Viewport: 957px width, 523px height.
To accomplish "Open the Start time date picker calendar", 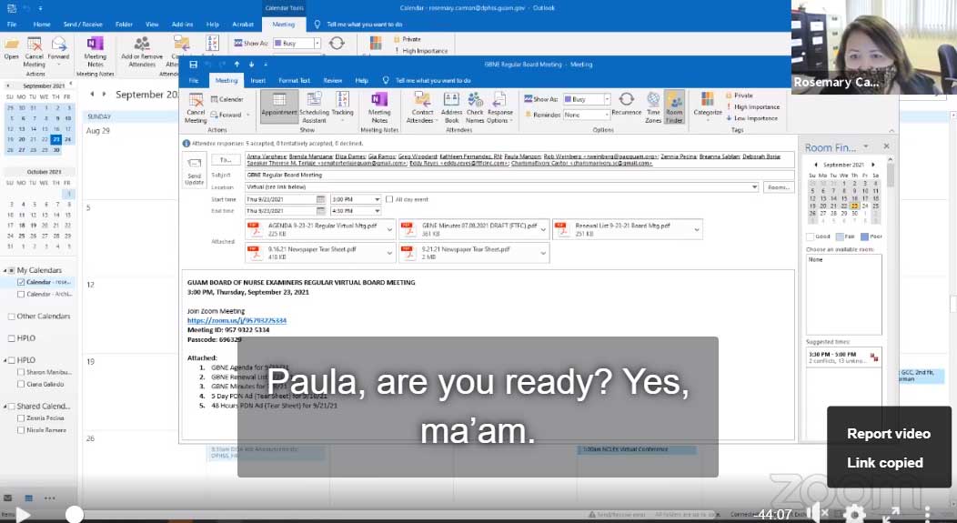I will tap(320, 199).
